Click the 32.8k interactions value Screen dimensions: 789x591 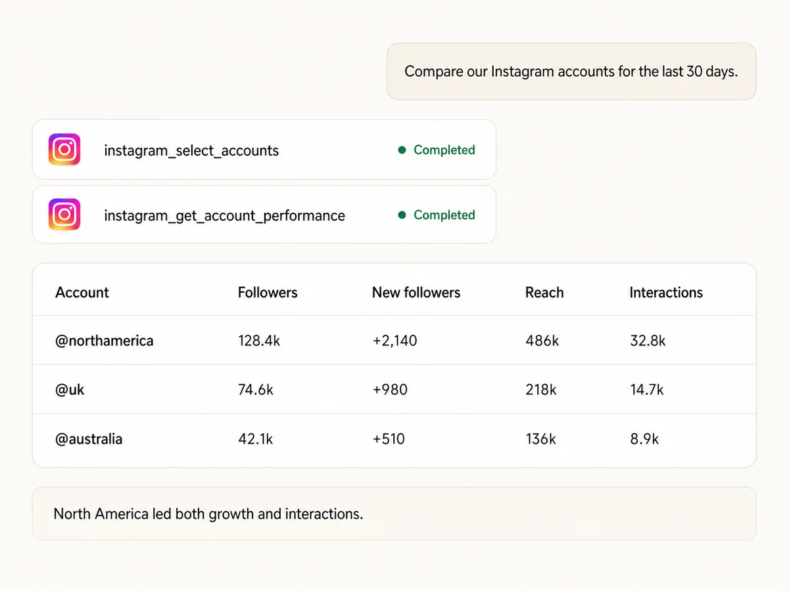[x=648, y=341]
